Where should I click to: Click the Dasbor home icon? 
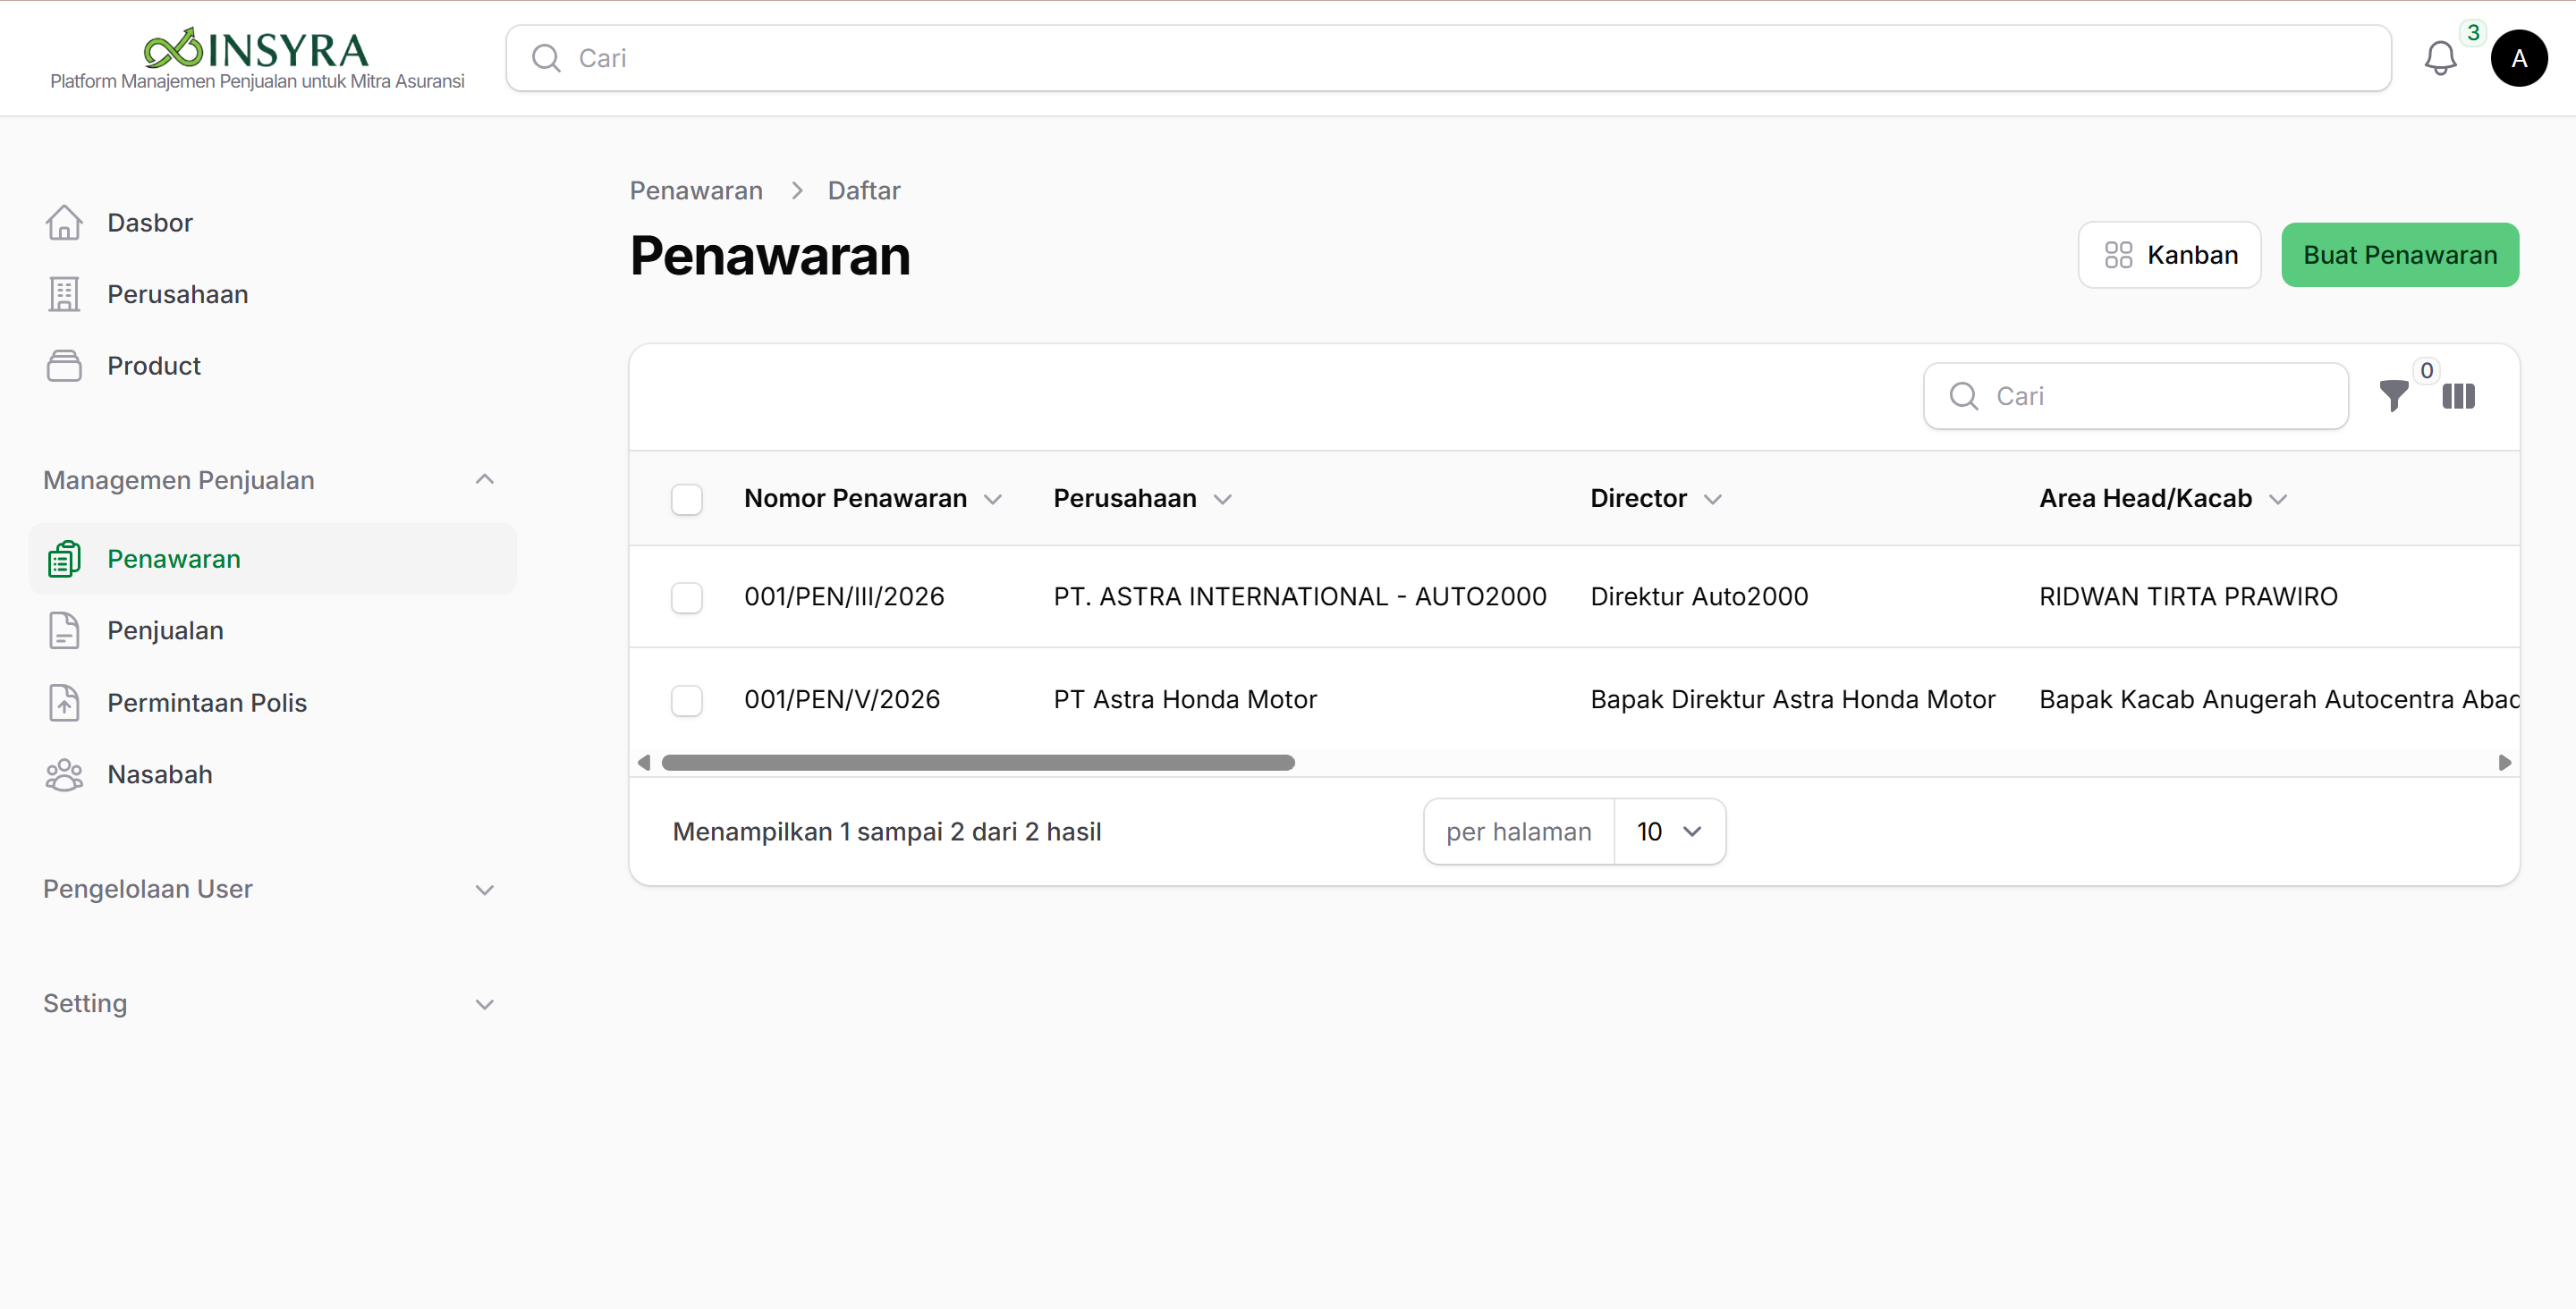tap(64, 222)
